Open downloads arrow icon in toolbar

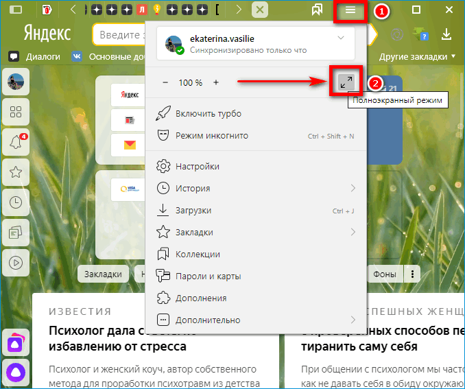click(x=446, y=34)
